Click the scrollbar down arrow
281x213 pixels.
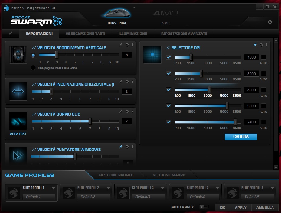[x=276, y=167]
